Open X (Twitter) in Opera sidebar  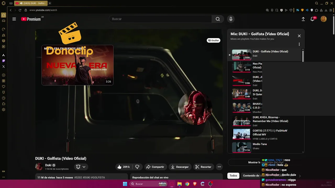coord(4,67)
